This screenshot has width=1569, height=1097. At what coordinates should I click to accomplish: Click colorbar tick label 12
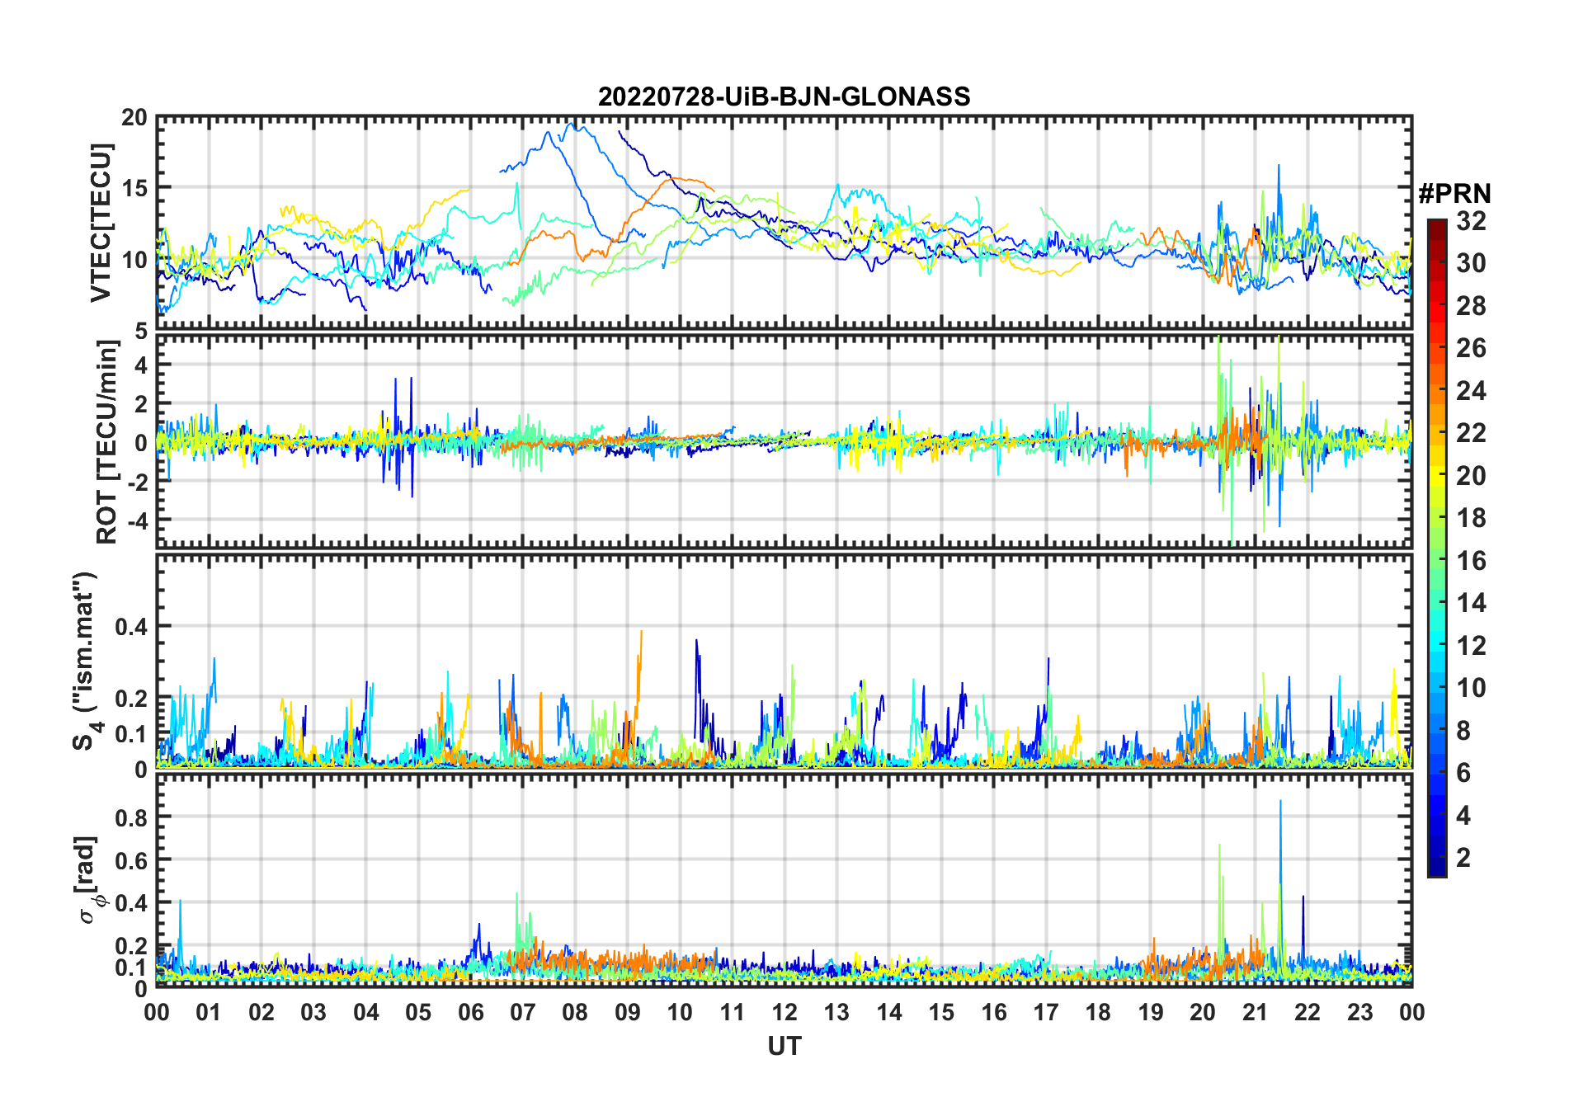click(1471, 645)
